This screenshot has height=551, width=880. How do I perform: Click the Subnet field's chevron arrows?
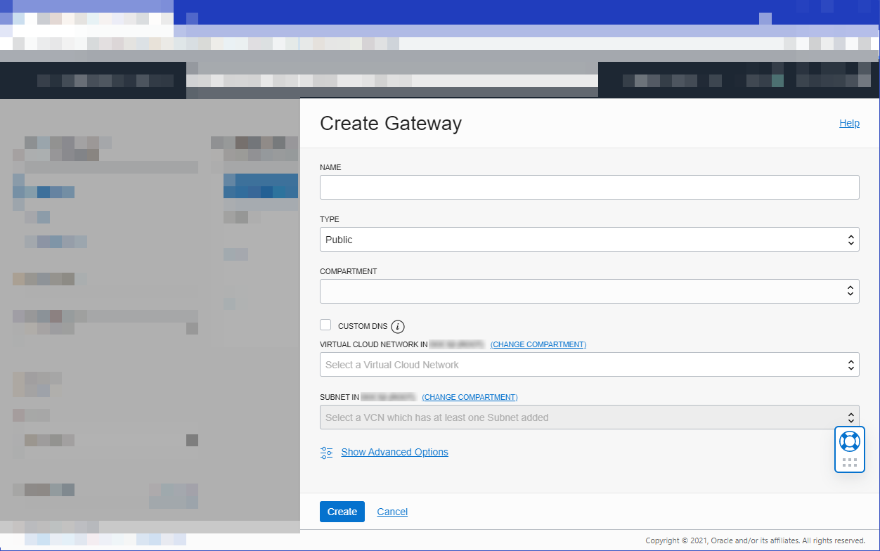850,416
